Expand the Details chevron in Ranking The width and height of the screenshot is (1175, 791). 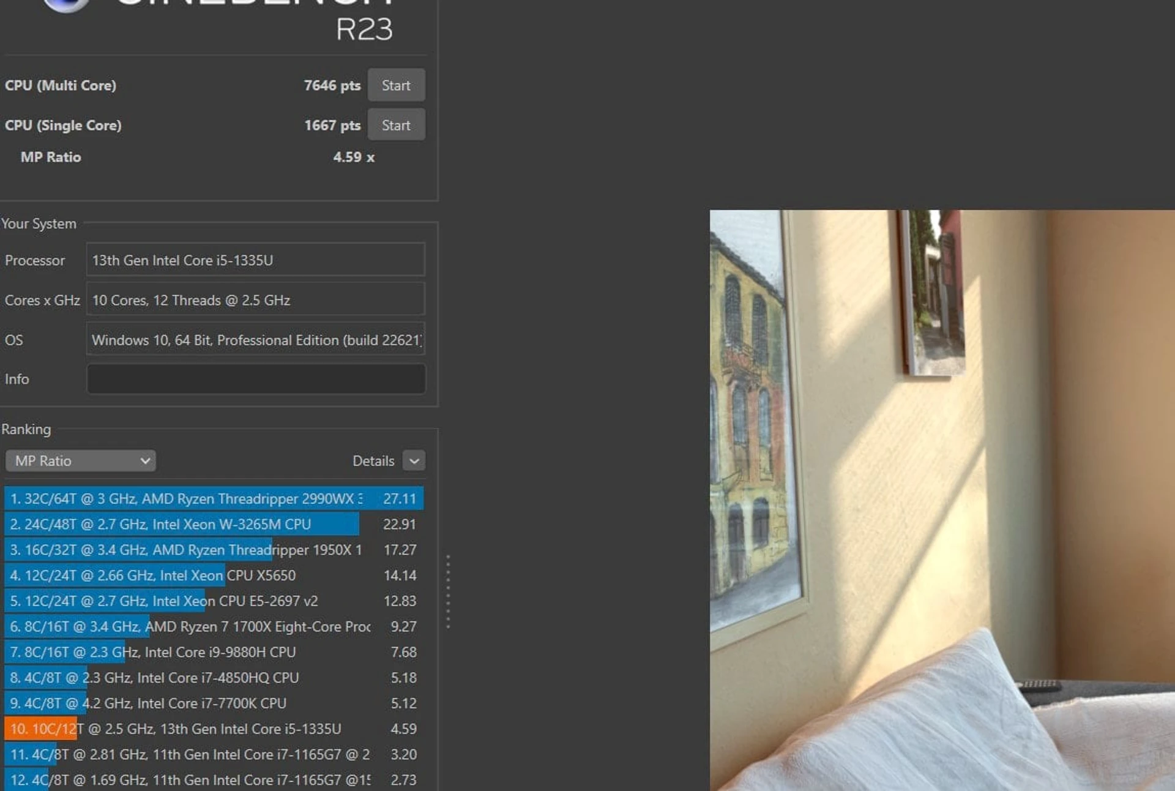414,460
